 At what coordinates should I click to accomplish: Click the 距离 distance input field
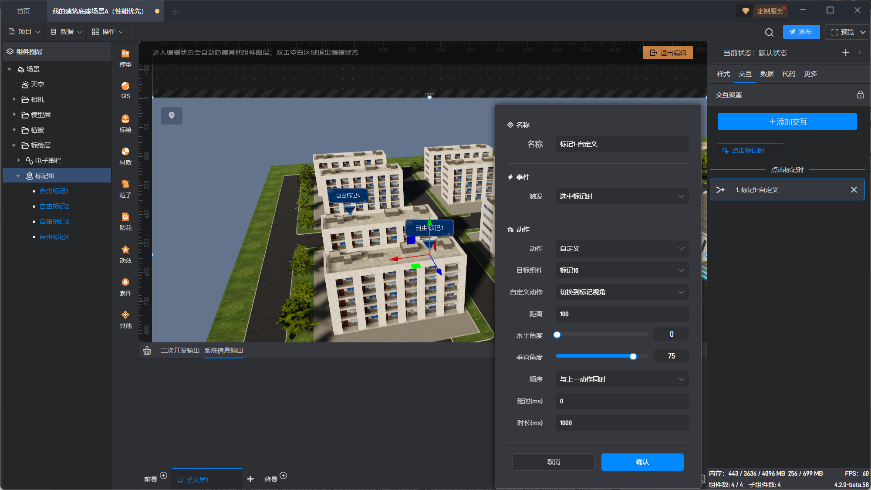[622, 314]
